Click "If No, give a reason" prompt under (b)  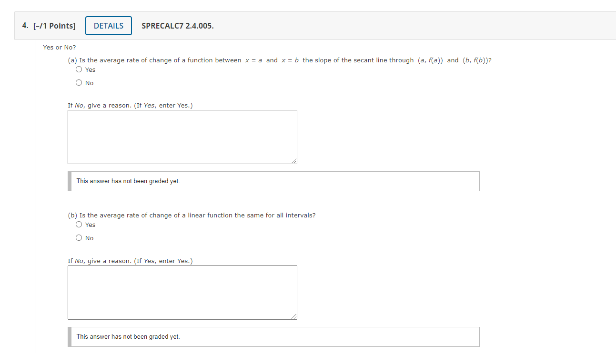point(130,261)
